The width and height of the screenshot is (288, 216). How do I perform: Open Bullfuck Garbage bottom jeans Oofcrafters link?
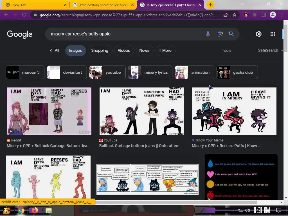click(x=141, y=146)
